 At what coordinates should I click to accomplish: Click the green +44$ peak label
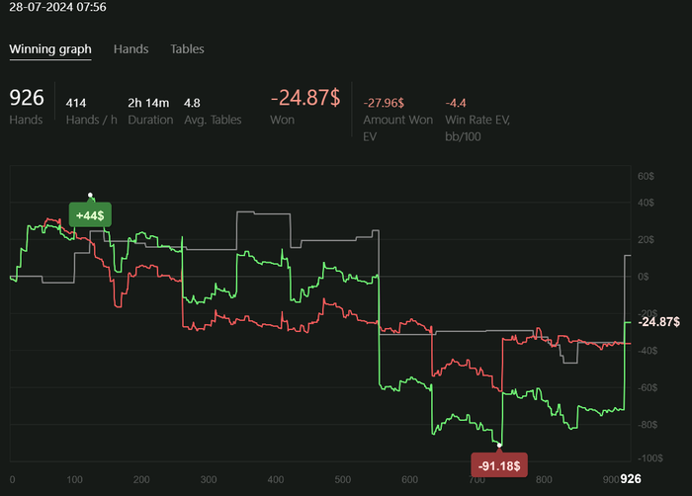click(91, 214)
